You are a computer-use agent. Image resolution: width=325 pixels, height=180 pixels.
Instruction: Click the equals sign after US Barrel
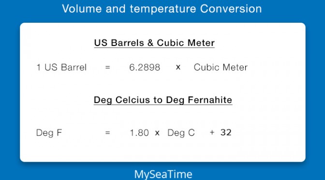coord(107,67)
